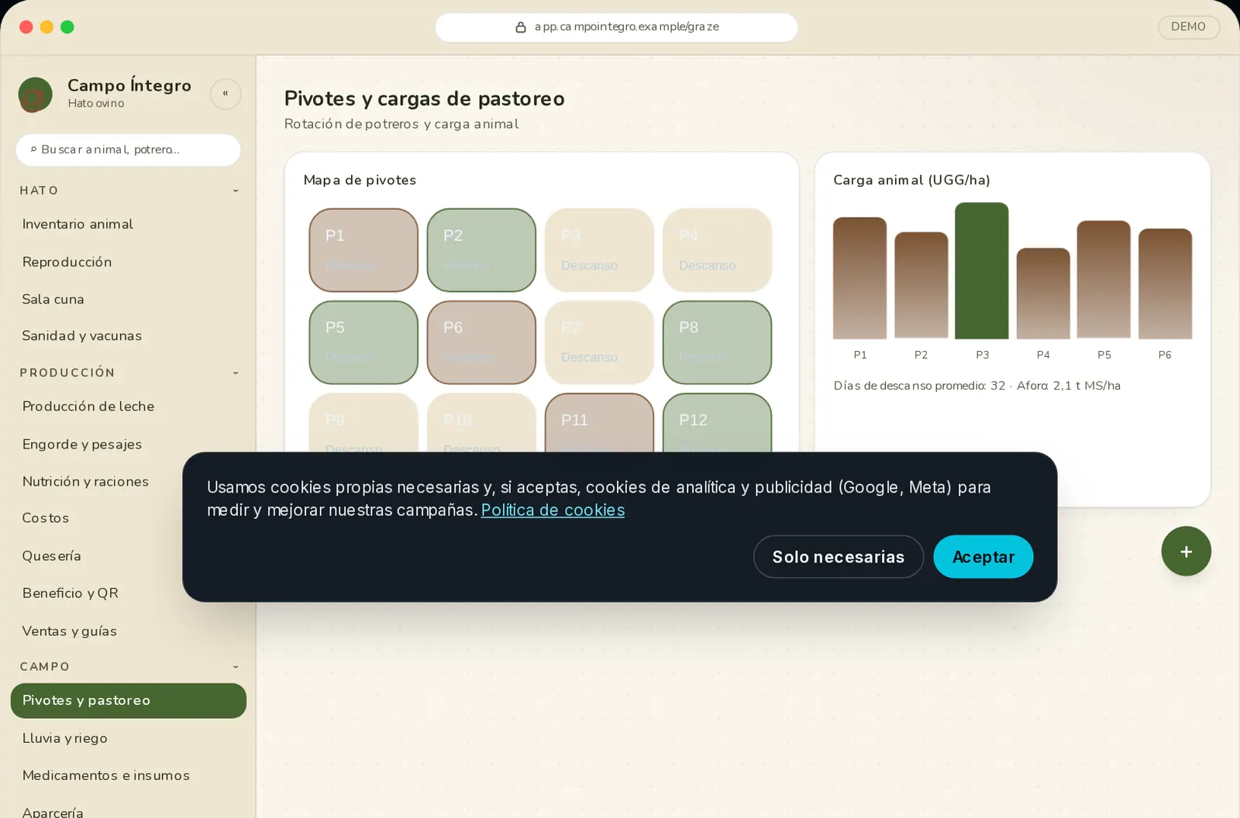This screenshot has height=818, width=1240.
Task: Collapse the HATO section
Action: (x=236, y=191)
